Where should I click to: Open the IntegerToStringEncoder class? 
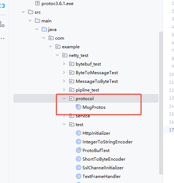tap(107, 142)
